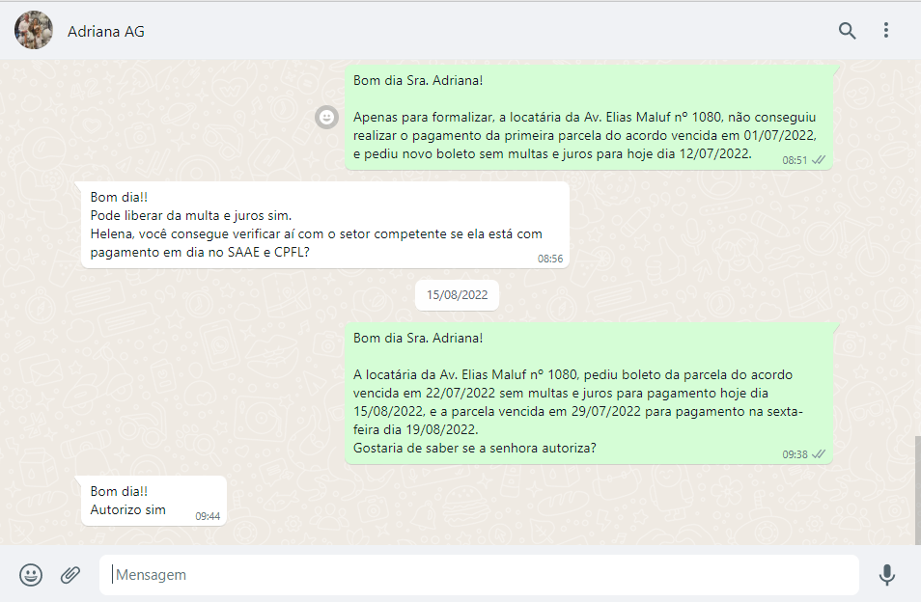921x602 pixels.
Task: Open contact info via Adriana AG name
Action: pos(106,32)
